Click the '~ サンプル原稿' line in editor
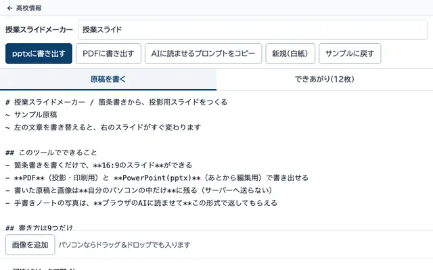This screenshot has width=433, height=270. (31, 115)
